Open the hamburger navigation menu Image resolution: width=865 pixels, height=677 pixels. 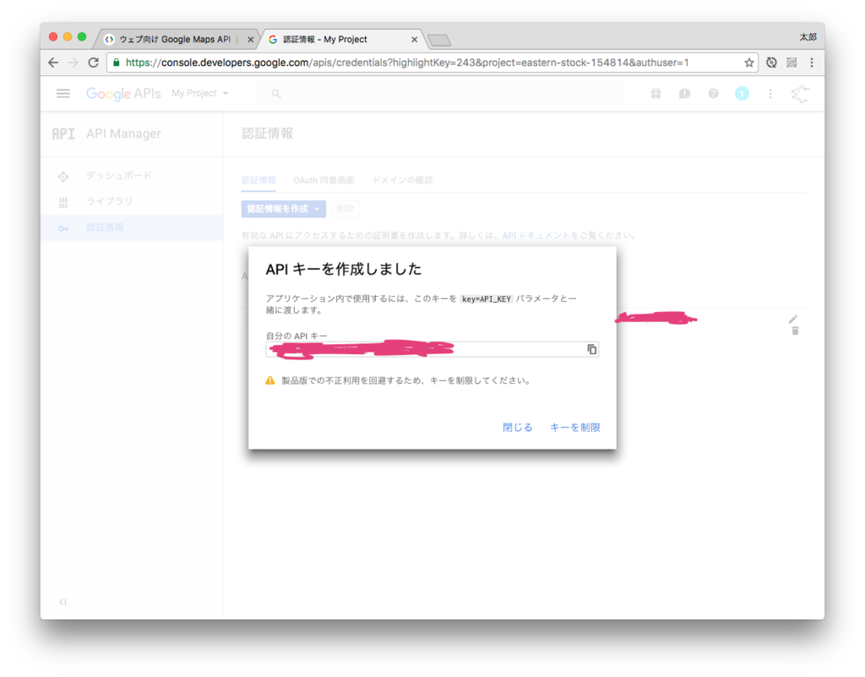point(63,93)
